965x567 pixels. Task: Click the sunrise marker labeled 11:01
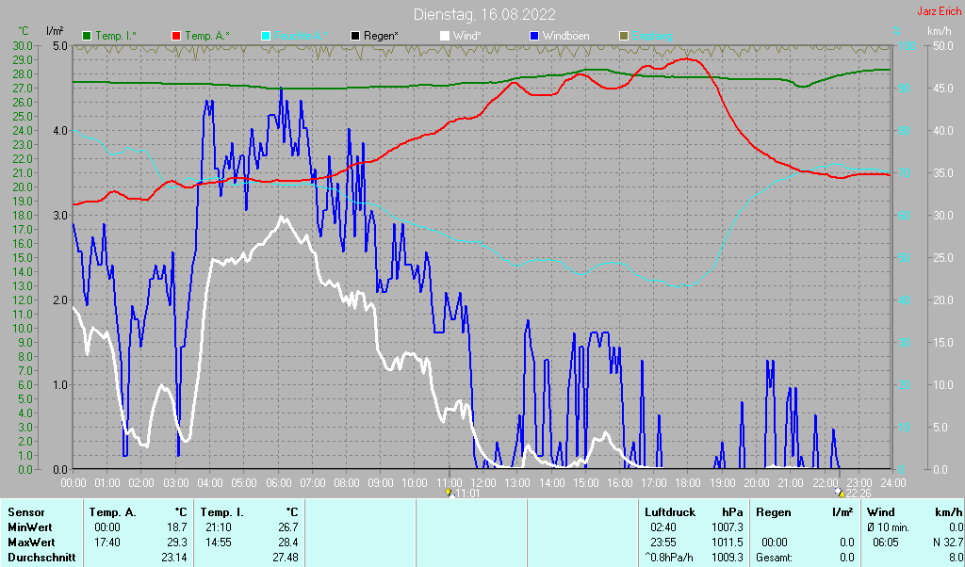[x=449, y=493]
